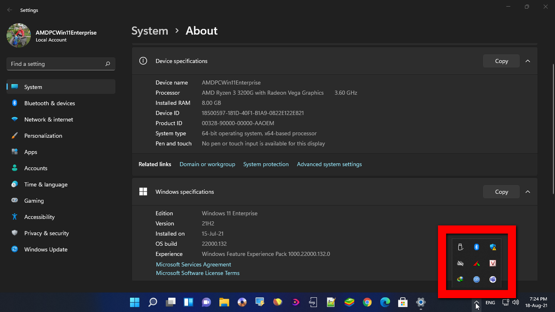Open Accessibility settings page
Image resolution: width=555 pixels, height=312 pixels.
tap(61, 217)
